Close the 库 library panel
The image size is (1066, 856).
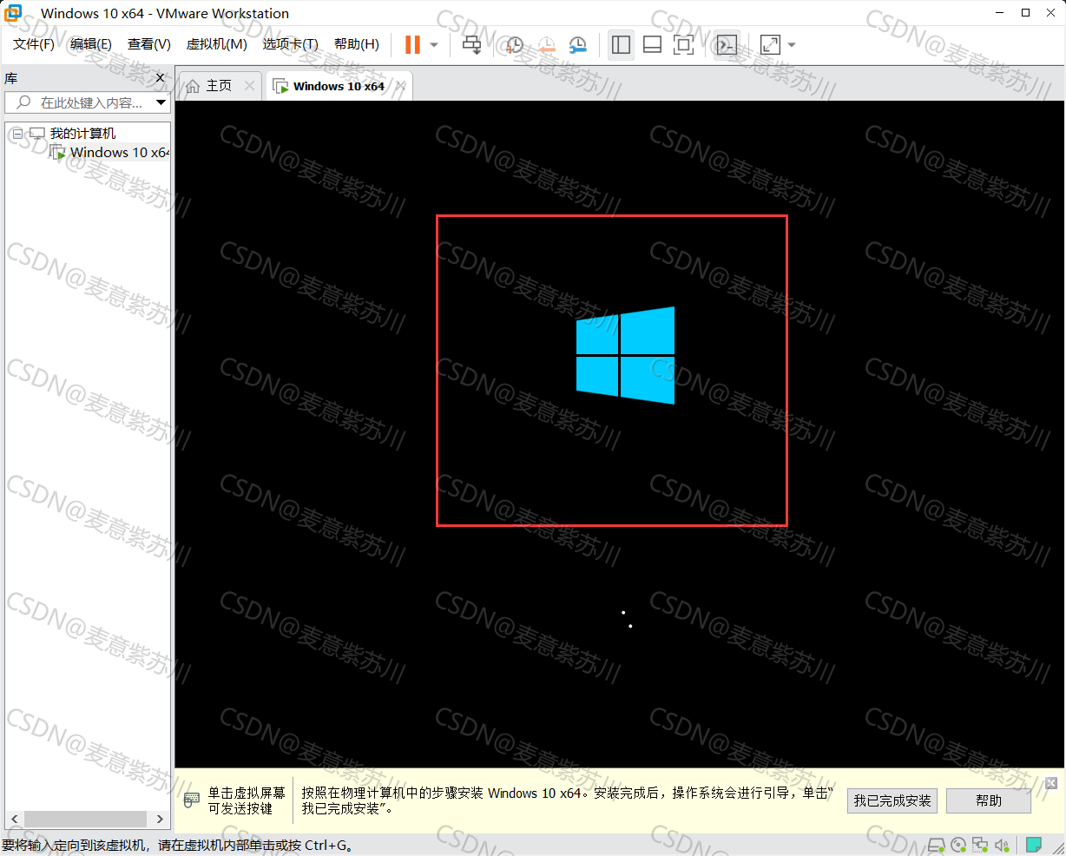160,78
